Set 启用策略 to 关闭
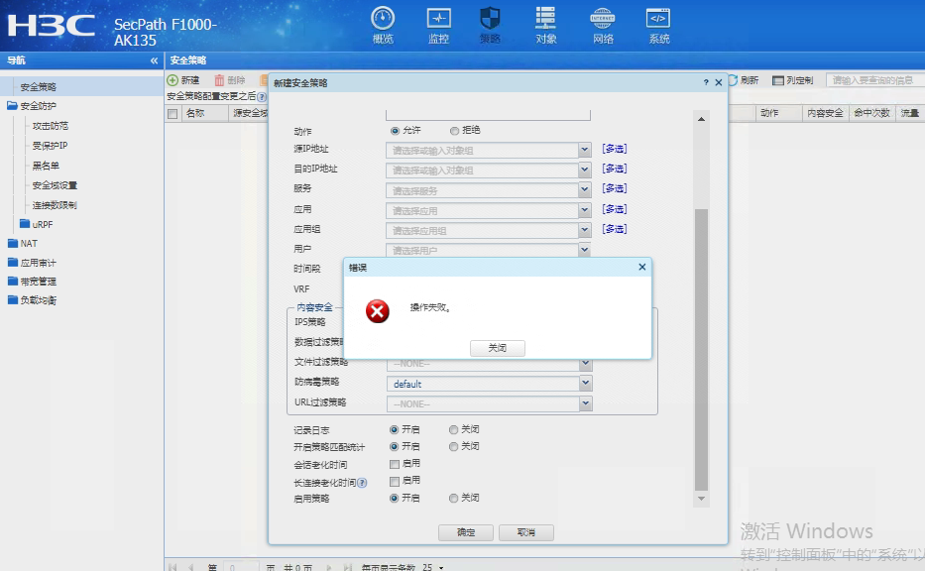Viewport: 925px width, 571px height. (x=453, y=499)
